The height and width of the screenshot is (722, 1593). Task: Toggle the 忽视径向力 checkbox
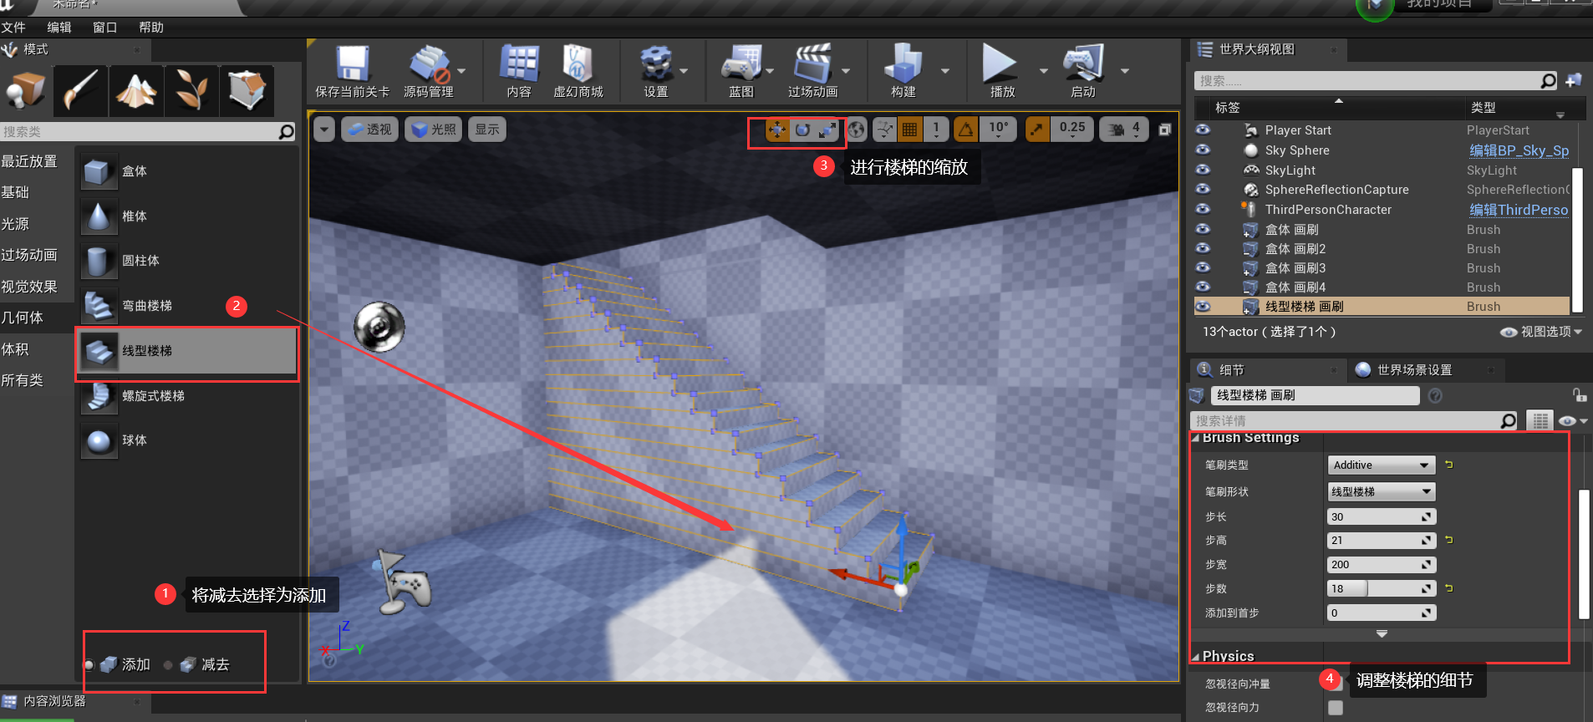[x=1336, y=708]
